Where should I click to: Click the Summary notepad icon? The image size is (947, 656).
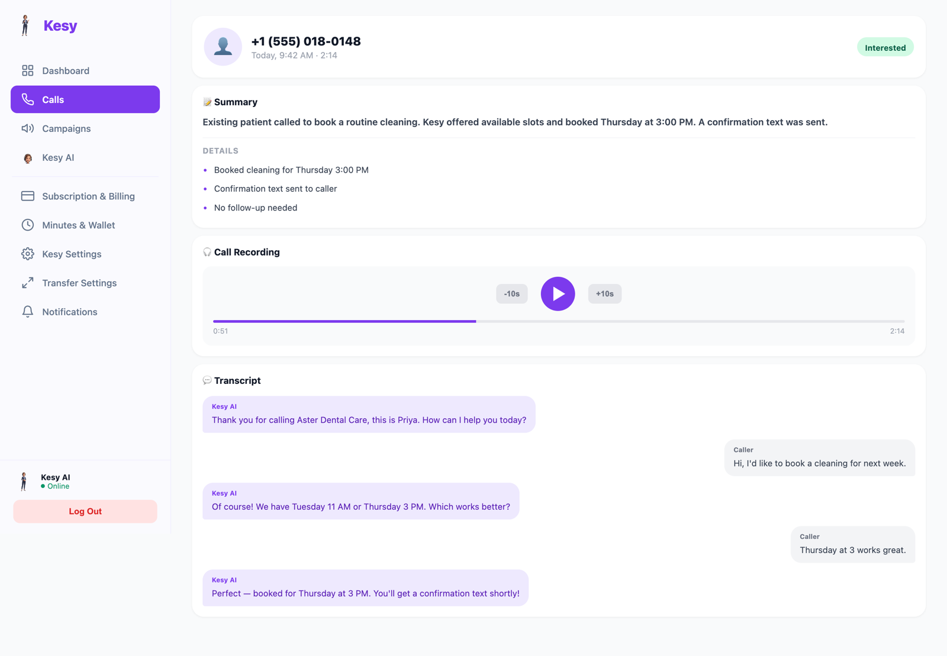207,102
